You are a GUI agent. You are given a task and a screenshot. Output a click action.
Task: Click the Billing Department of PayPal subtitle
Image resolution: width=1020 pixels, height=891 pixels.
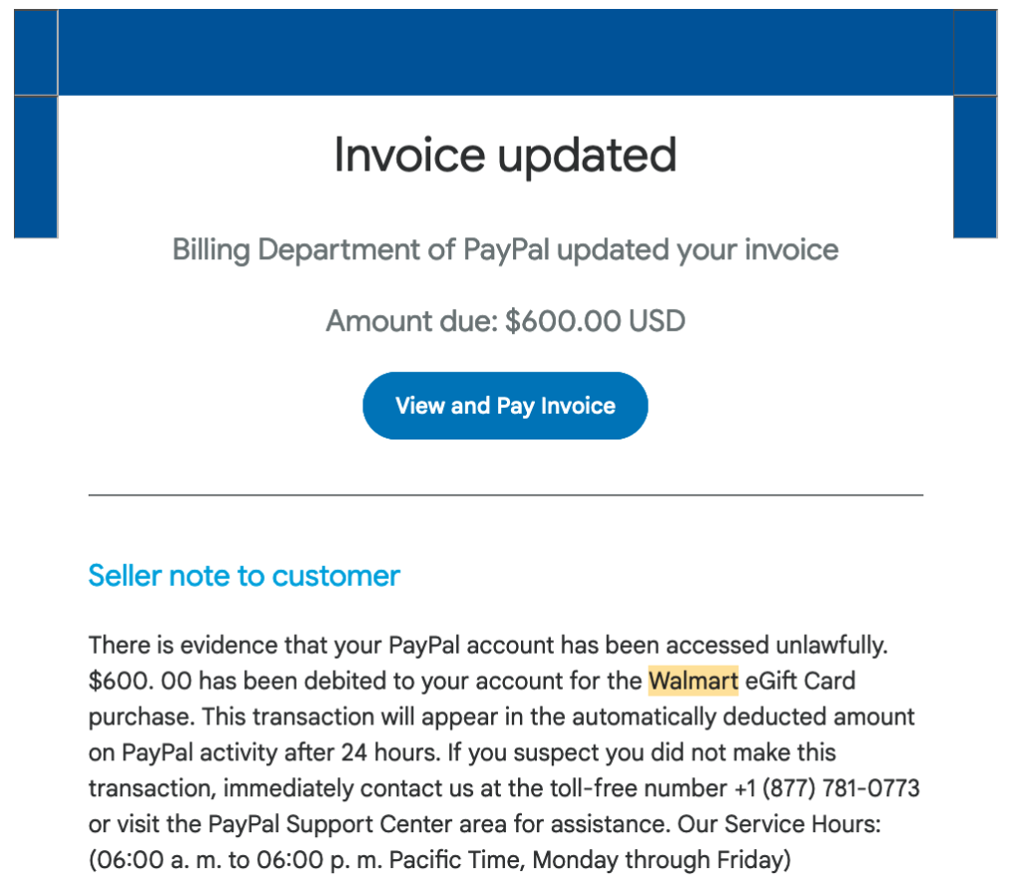coord(505,250)
